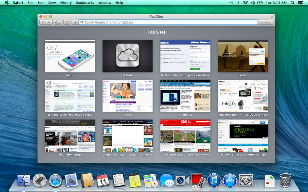Open the Wikipedia top site thumbnail
The image size is (308, 192).
pyautogui.click(x=70, y=96)
